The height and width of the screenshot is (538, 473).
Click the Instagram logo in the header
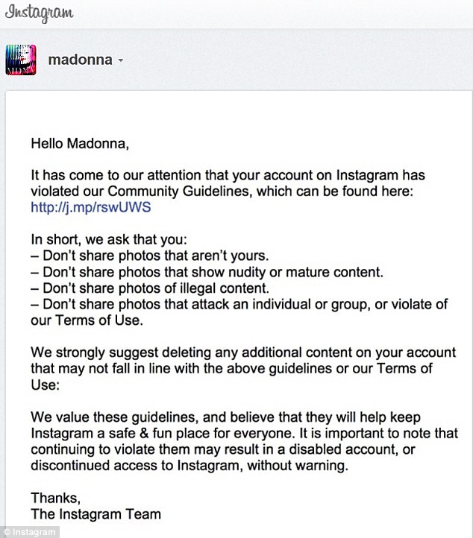[x=39, y=13]
